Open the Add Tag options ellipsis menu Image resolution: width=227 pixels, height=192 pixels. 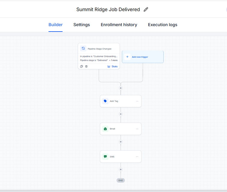coord(137,101)
